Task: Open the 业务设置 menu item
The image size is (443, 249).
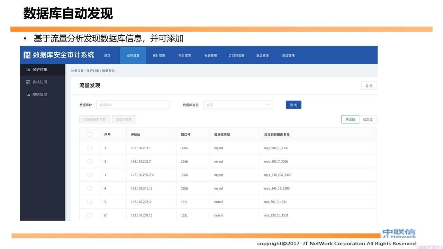Action: tap(133, 55)
